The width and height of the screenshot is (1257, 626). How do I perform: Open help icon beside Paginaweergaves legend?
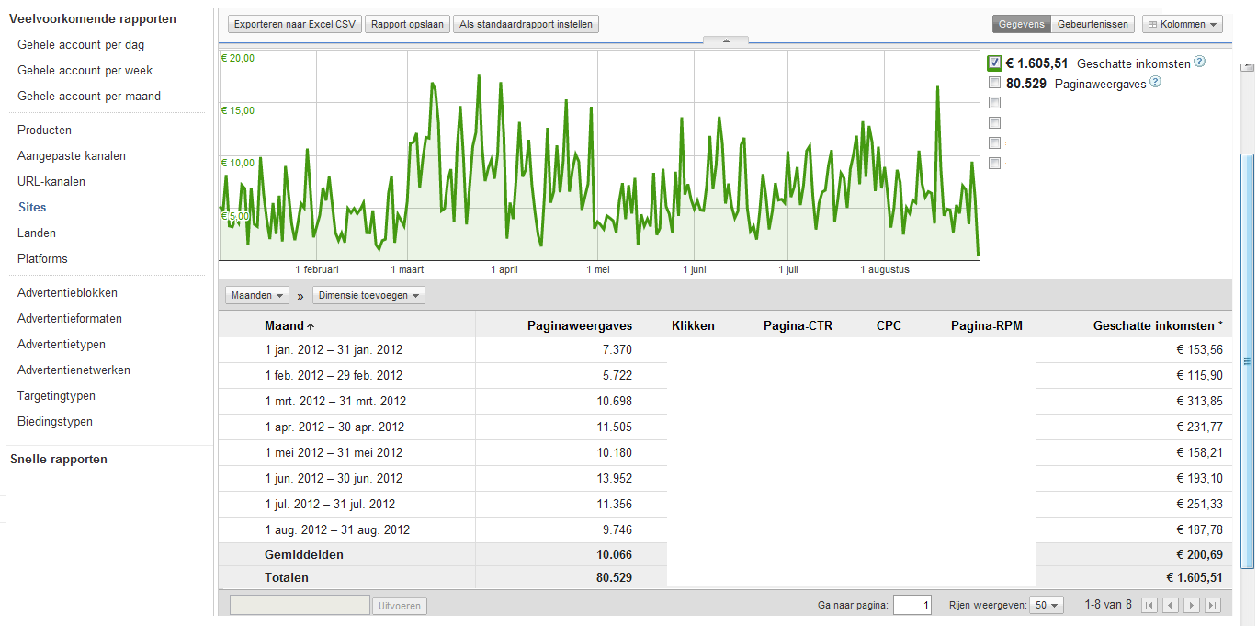[x=1155, y=82]
